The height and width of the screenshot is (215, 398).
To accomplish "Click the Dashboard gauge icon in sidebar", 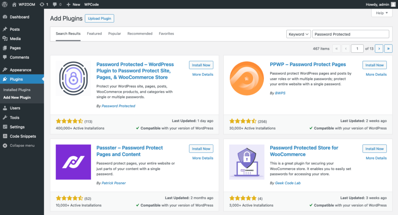I will click(x=5, y=17).
